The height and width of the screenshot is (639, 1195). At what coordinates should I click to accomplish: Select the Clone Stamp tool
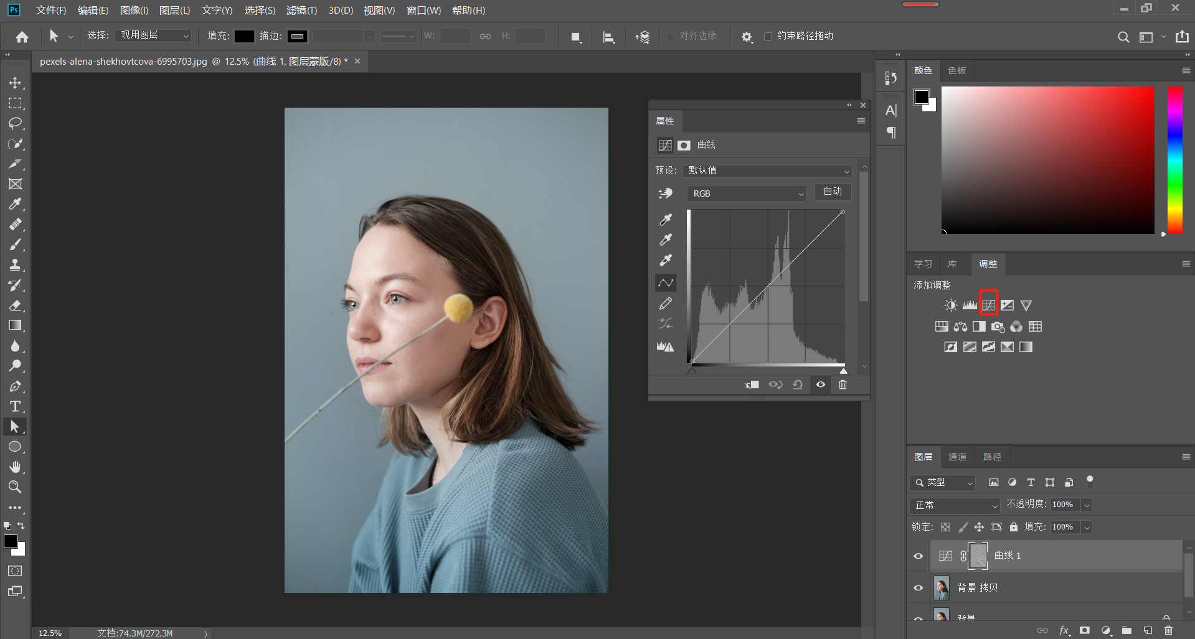point(15,264)
